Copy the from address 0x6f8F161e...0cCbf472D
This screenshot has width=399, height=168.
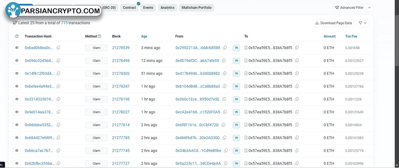click(223, 125)
